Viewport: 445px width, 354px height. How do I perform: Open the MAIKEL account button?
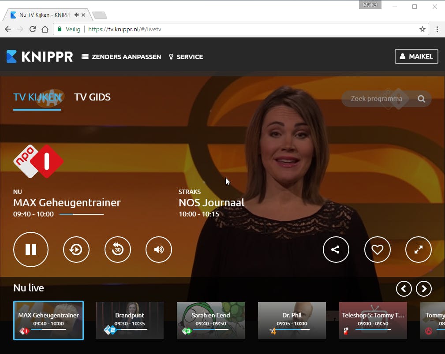pos(416,56)
